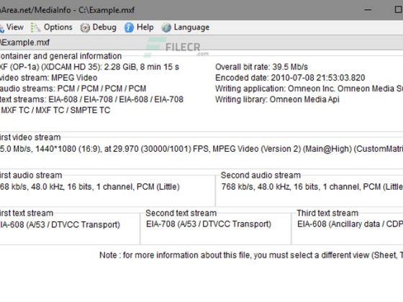The width and height of the screenshot is (403, 302).
Task: Click Second audio stream 768 kb/s details
Action: 312,187
